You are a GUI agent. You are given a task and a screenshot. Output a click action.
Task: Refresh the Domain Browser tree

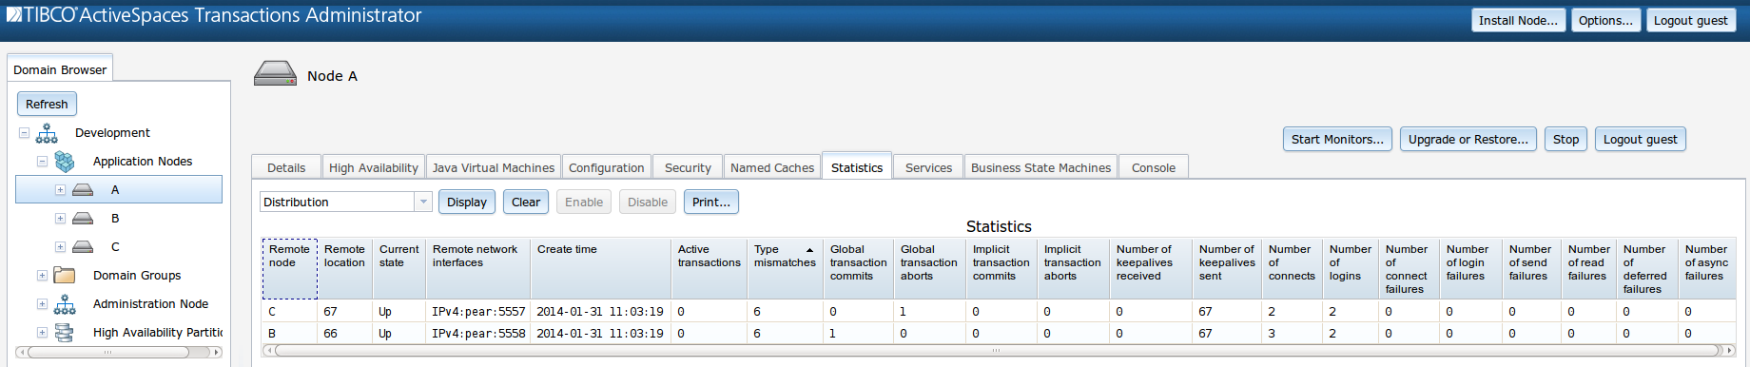[47, 104]
